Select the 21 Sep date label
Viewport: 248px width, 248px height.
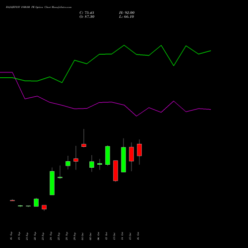point(27,236)
